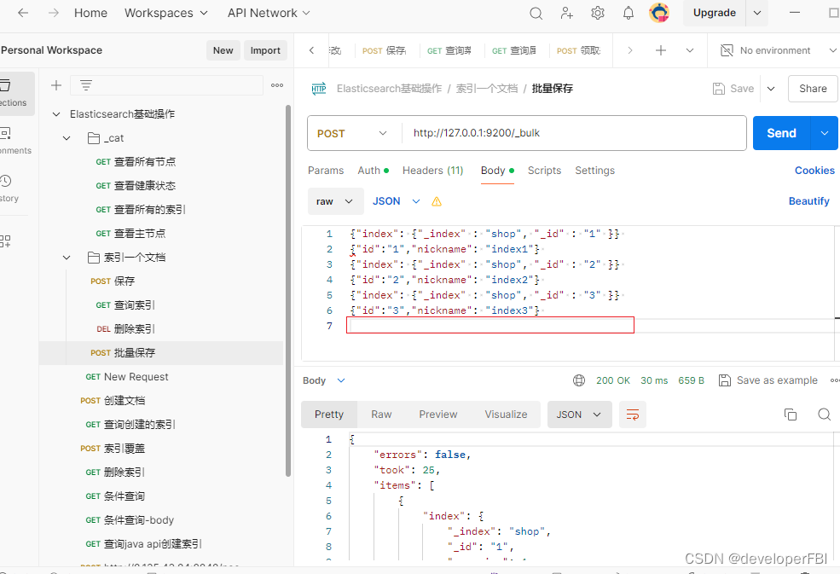840x574 pixels.
Task: Click the Import button
Action: [265, 50]
